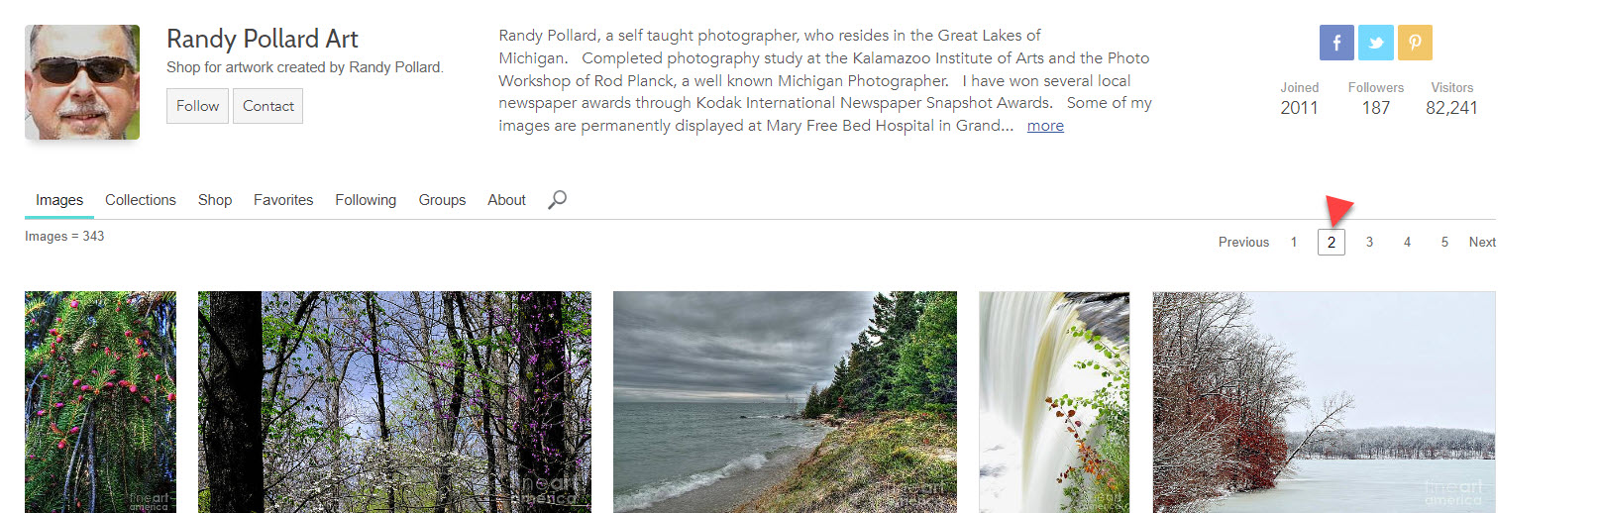Go to the Previous page

1243,242
